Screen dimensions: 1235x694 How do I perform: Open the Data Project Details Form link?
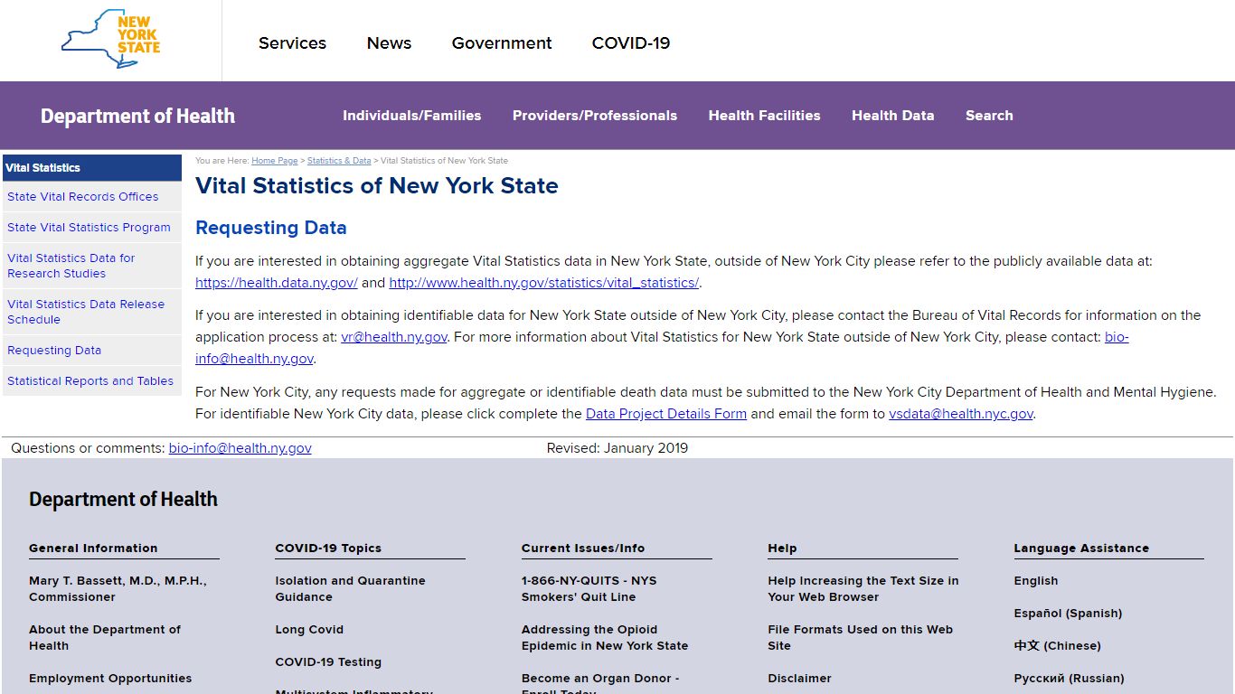click(x=666, y=414)
